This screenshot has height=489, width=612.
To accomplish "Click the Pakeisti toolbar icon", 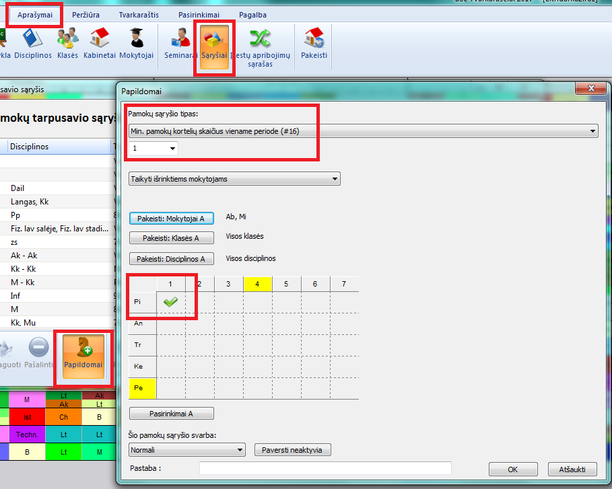I will coord(314,44).
